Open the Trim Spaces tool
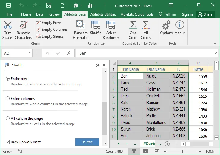 [8, 30]
